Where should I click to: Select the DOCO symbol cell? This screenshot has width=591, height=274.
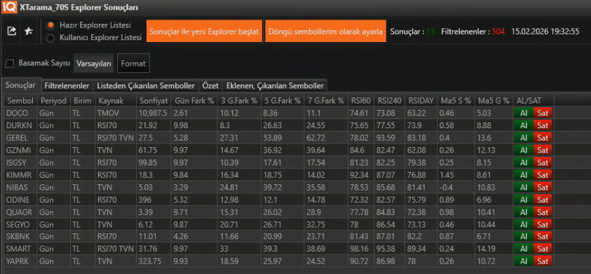tap(21, 113)
